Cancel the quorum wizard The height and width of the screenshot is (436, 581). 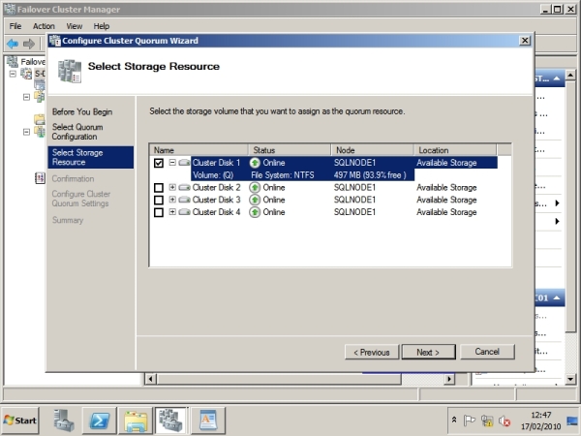pyautogui.click(x=487, y=352)
